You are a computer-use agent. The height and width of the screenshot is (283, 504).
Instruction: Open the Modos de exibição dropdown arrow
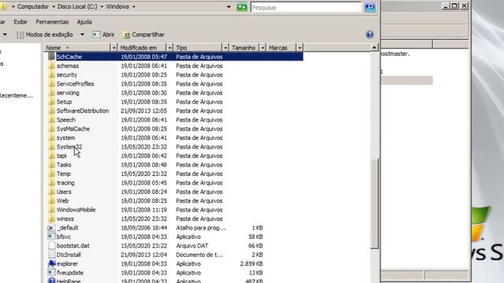tap(82, 35)
